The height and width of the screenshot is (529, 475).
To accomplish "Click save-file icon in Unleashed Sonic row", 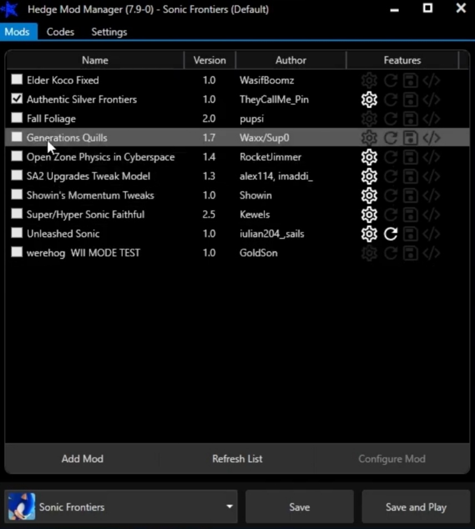I will coord(411,234).
